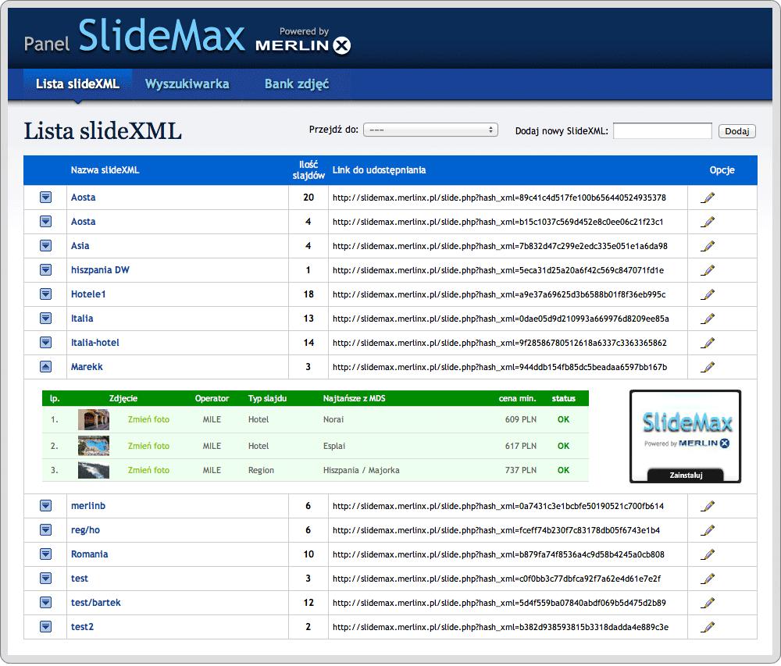Viewport: 781px width, 666px height.
Task: Click the pencil icon for test2
Action: tap(708, 627)
